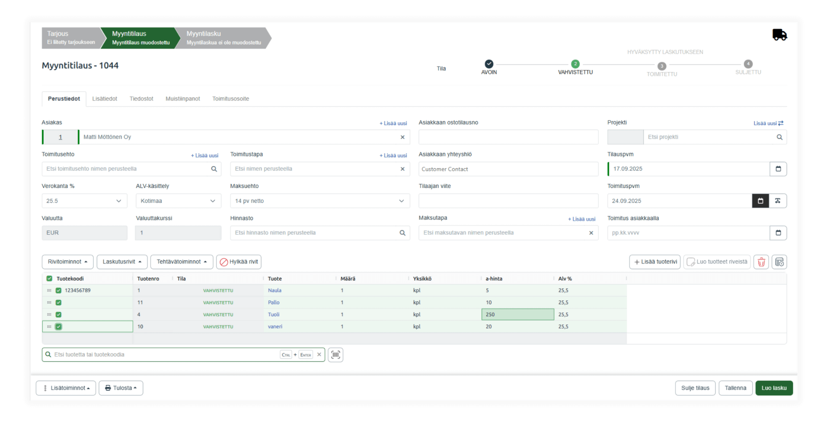Uncheck the Tuoli row checkbox
The width and height of the screenshot is (830, 423).
pos(58,315)
